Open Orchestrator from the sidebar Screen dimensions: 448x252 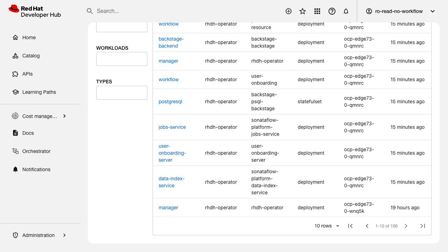[x=36, y=151]
